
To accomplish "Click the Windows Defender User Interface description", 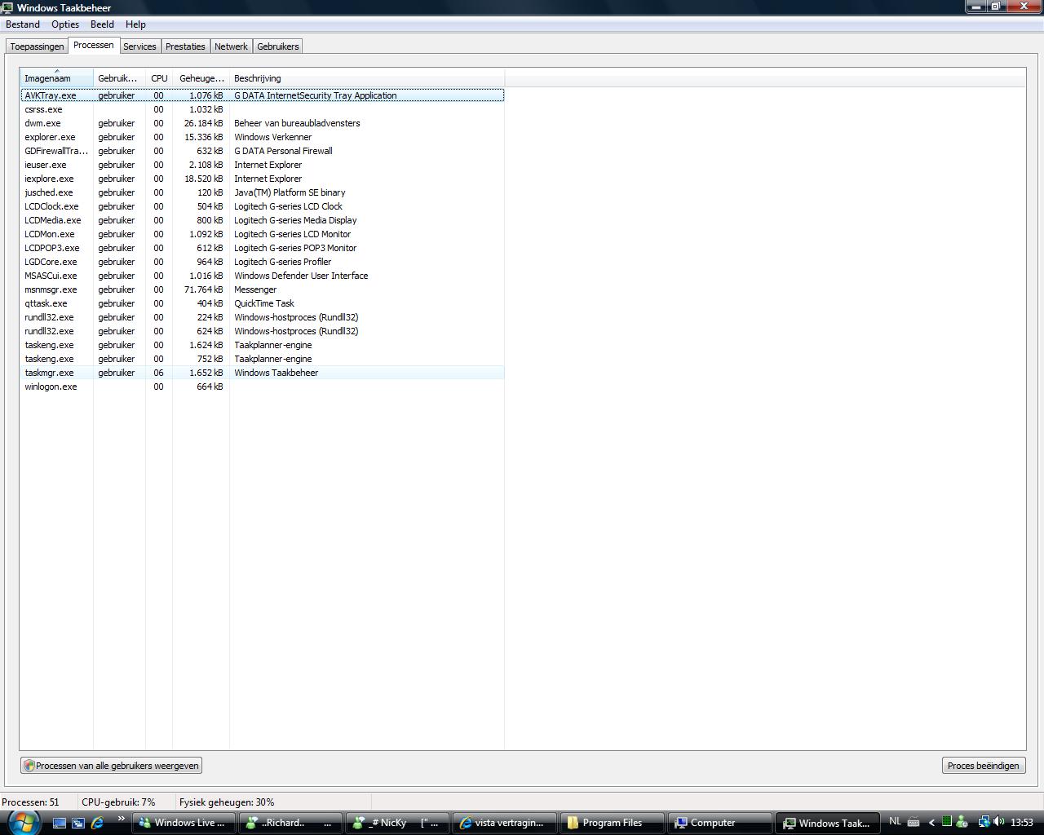I will (301, 276).
